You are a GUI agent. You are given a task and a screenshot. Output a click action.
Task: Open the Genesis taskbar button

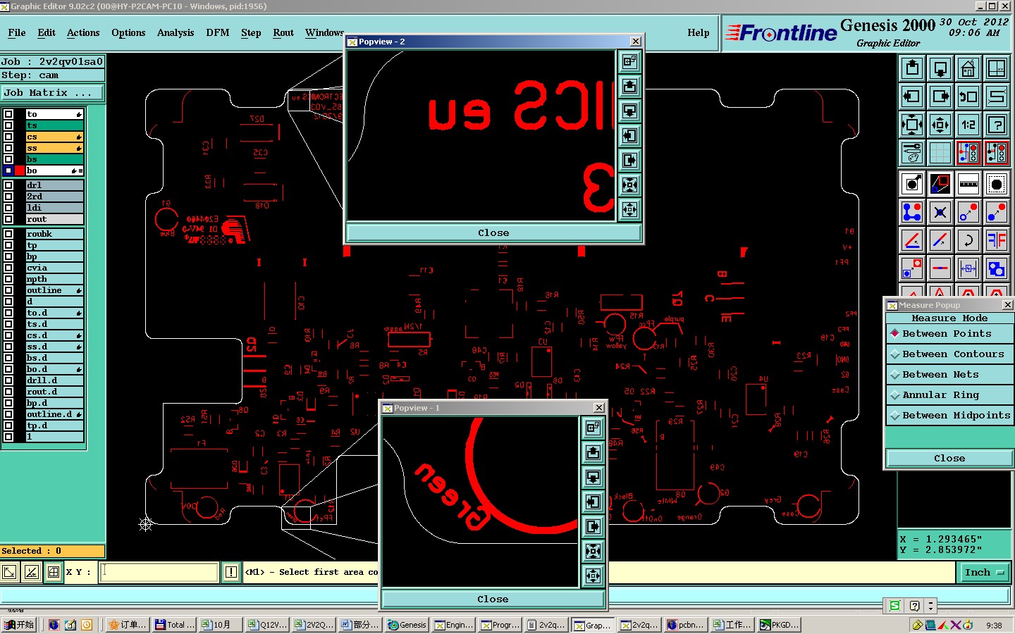[407, 625]
